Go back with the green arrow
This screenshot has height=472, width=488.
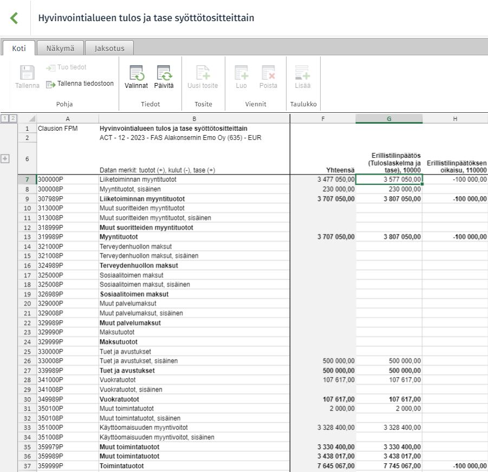(14, 18)
